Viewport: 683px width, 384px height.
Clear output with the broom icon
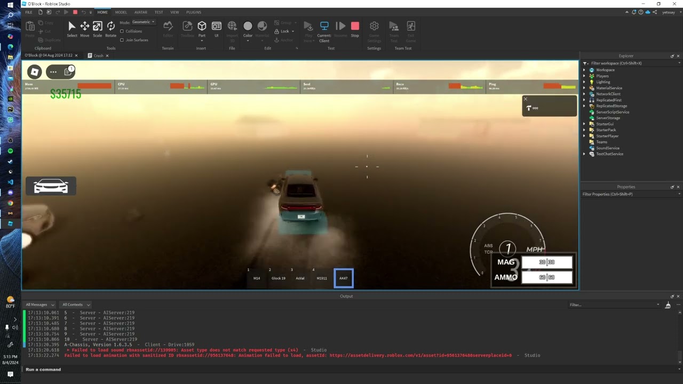[668, 305]
